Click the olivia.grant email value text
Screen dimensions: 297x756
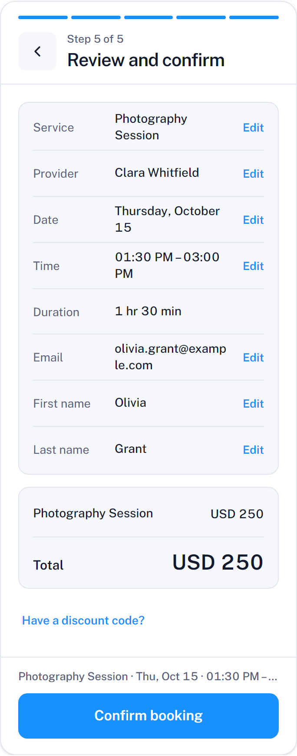pyautogui.click(x=170, y=357)
